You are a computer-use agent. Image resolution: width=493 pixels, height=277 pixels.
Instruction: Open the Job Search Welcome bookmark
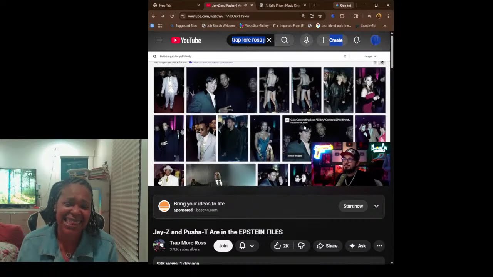tap(218, 26)
